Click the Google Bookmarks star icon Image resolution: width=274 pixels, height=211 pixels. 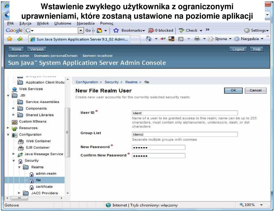click(x=116, y=30)
